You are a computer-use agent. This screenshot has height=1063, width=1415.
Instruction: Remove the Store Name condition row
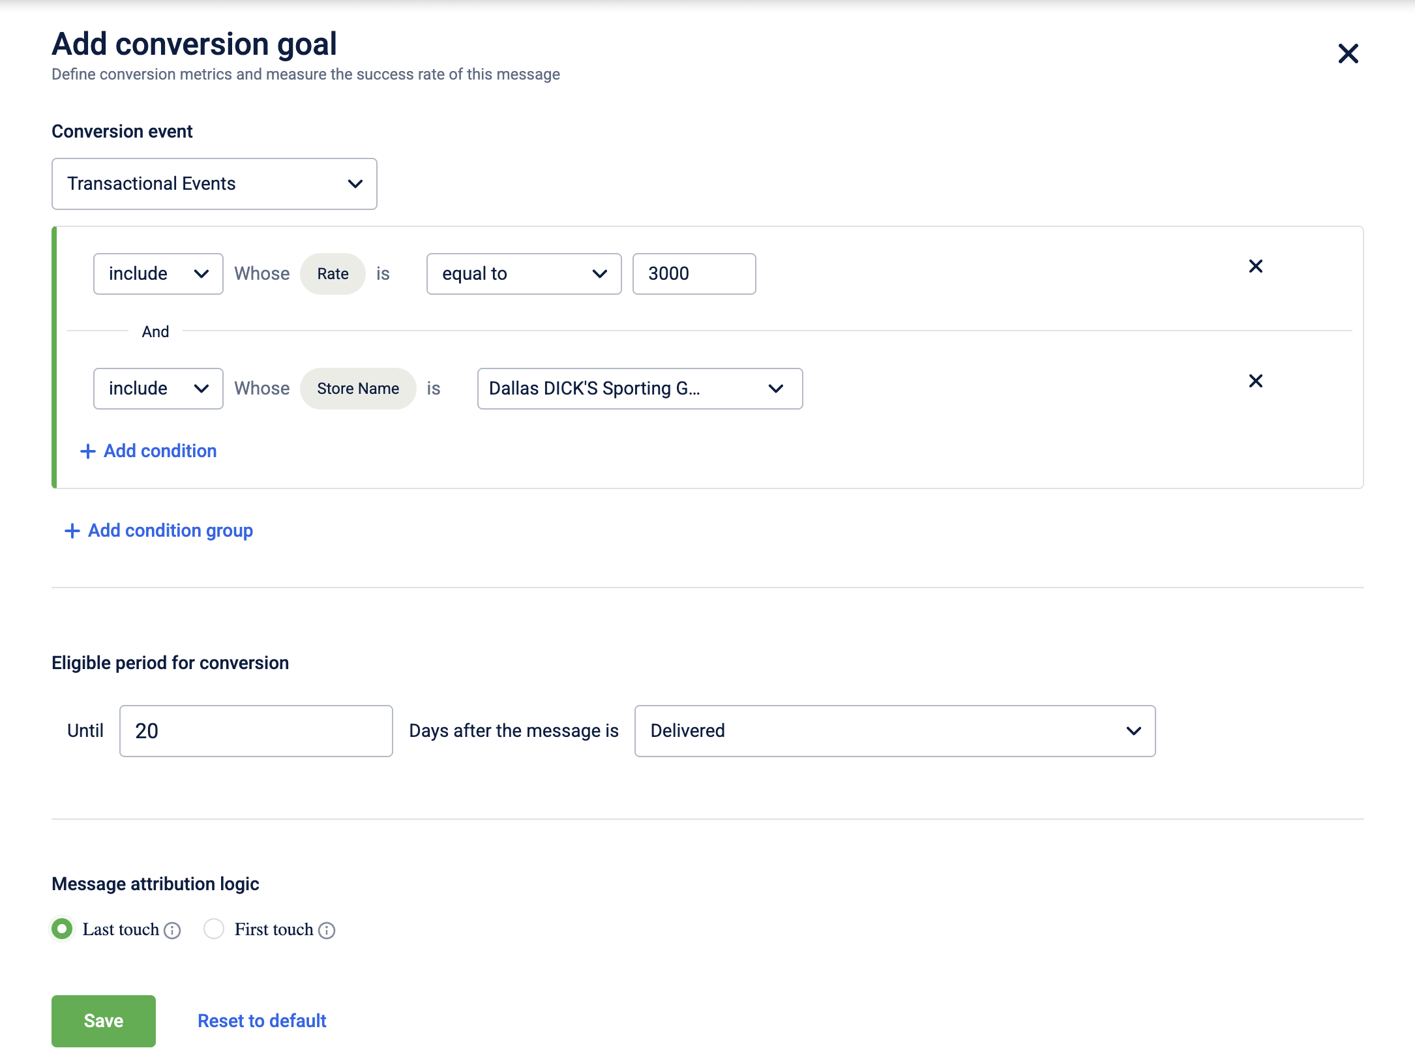coord(1255,381)
